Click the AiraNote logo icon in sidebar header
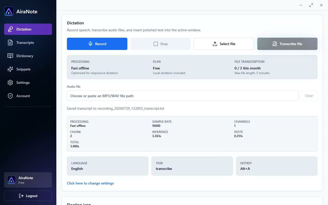The height and width of the screenshot is (205, 328). point(9,11)
